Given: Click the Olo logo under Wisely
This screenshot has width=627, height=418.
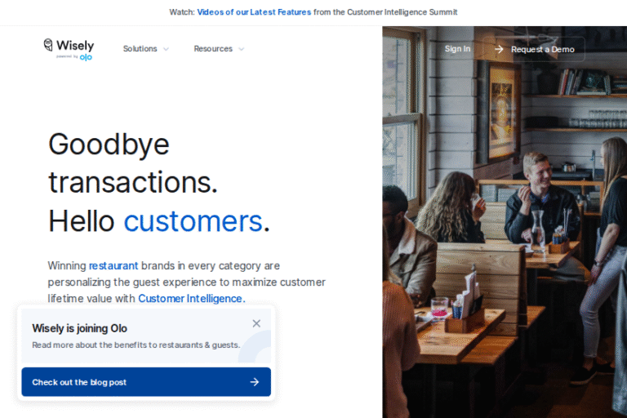Looking at the screenshot, I should [x=86, y=57].
